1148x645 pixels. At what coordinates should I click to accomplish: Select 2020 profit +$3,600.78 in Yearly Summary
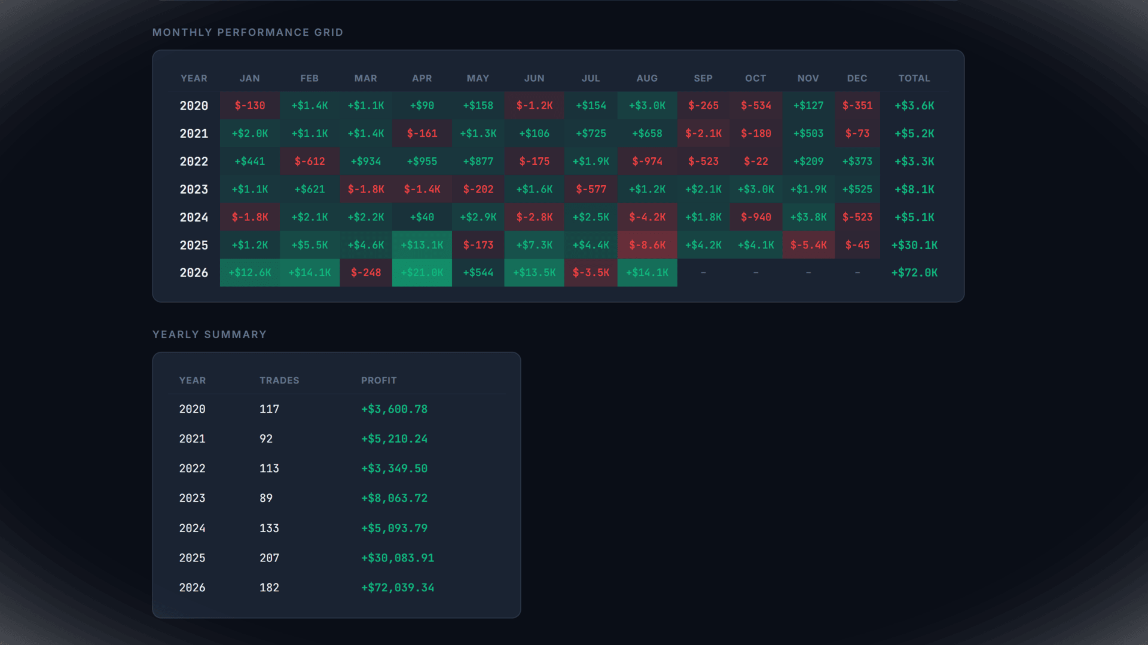click(x=394, y=409)
